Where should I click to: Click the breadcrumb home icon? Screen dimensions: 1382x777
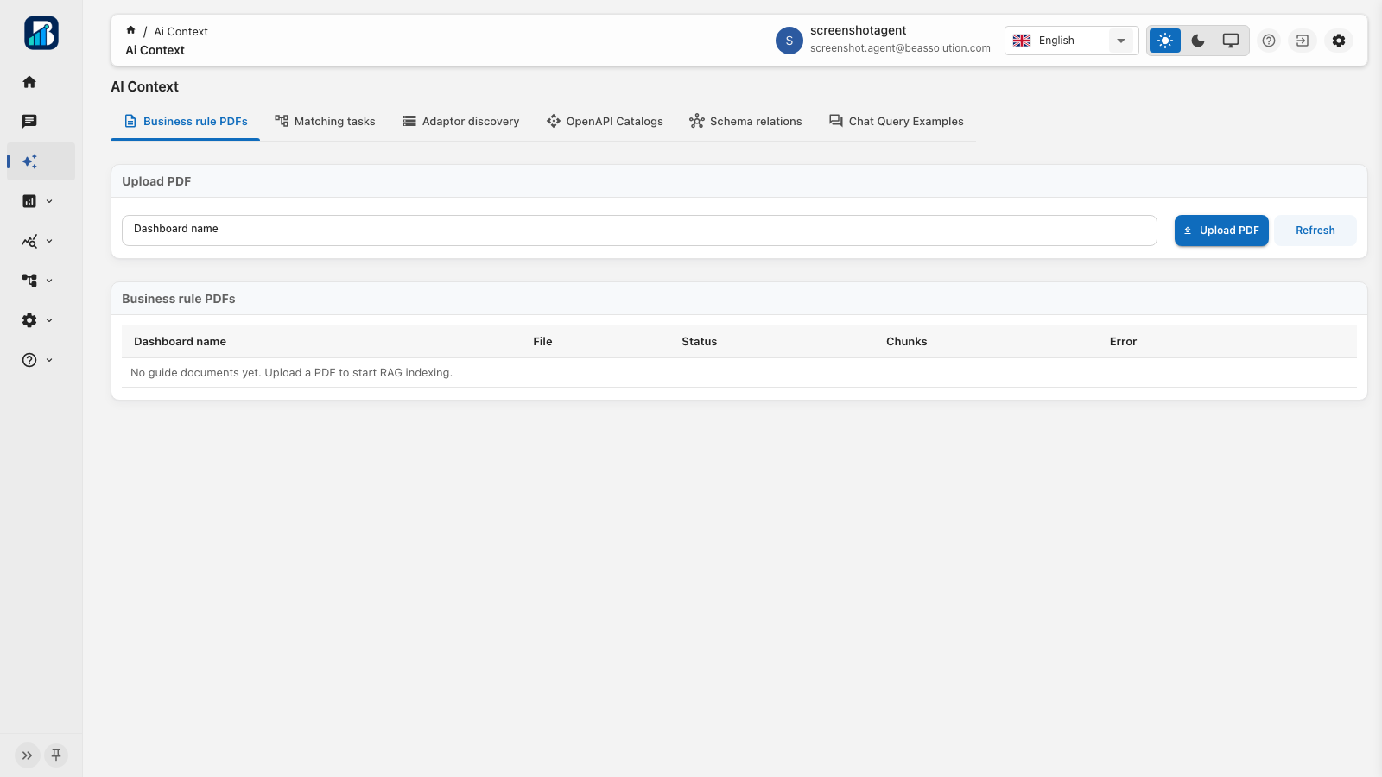(x=131, y=30)
